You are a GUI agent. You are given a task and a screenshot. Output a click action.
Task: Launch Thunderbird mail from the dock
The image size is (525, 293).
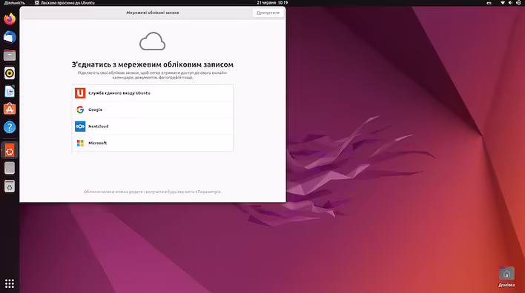(10, 37)
